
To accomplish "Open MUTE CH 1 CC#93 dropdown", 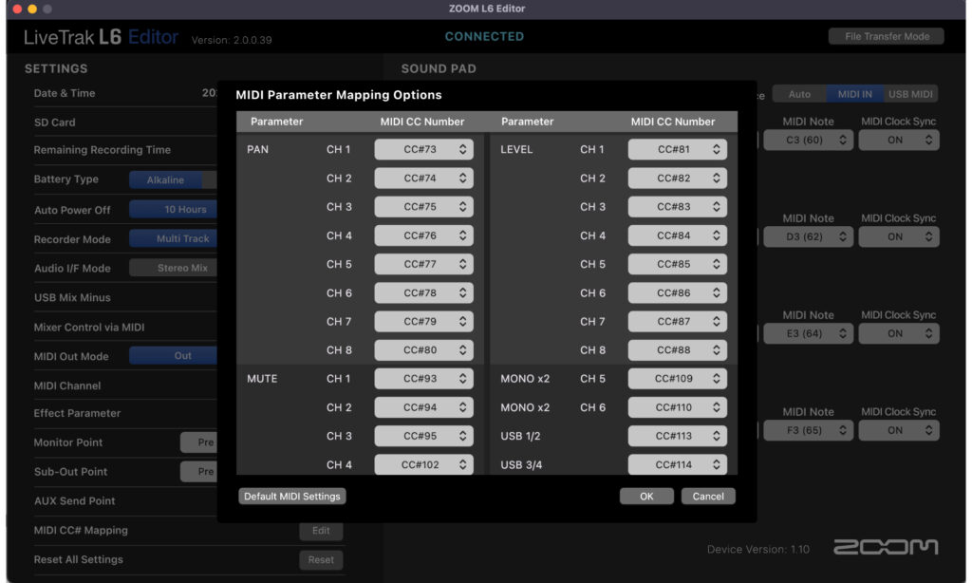I will point(423,378).
